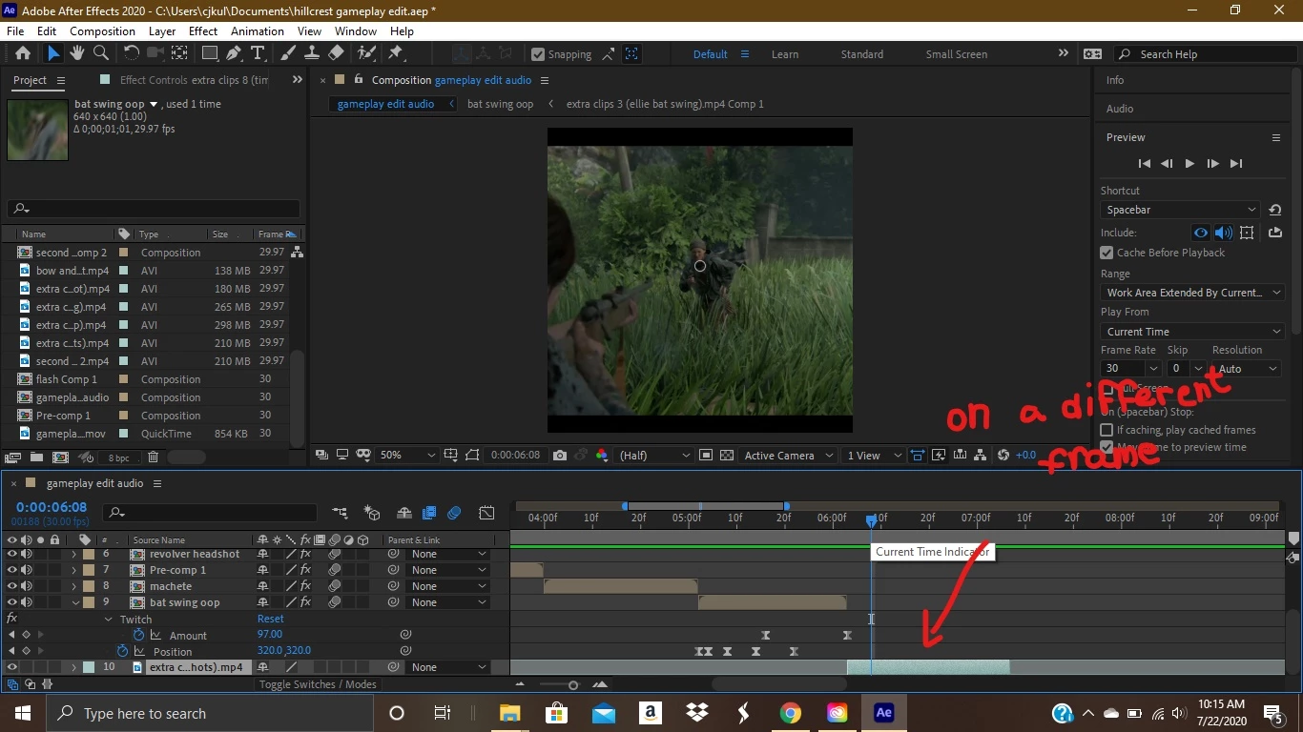The height and width of the screenshot is (732, 1303).
Task: Open Play From Current Time dropdown
Action: [x=1193, y=332]
